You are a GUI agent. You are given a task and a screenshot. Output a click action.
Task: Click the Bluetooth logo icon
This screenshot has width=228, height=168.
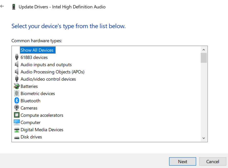(x=17, y=101)
